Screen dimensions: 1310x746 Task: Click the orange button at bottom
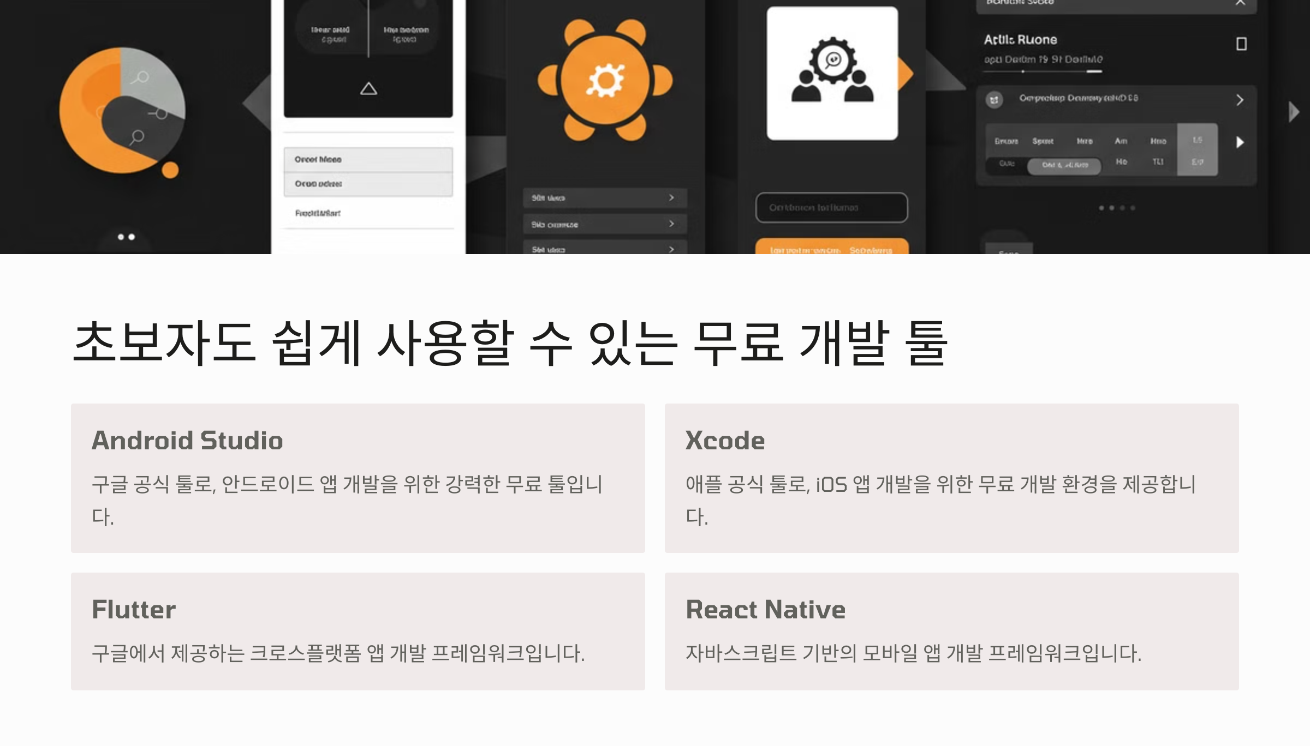point(831,248)
